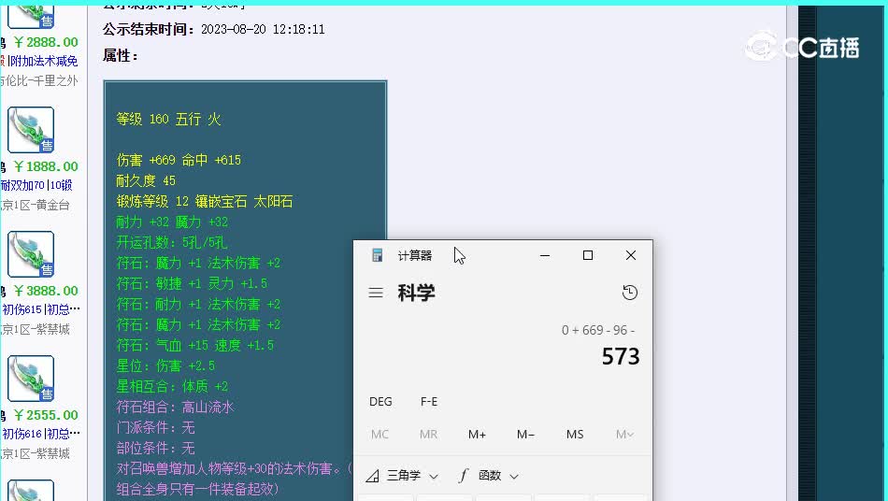Click the line 符石: 敏捷 +1 灵力 +1.5

[192, 283]
